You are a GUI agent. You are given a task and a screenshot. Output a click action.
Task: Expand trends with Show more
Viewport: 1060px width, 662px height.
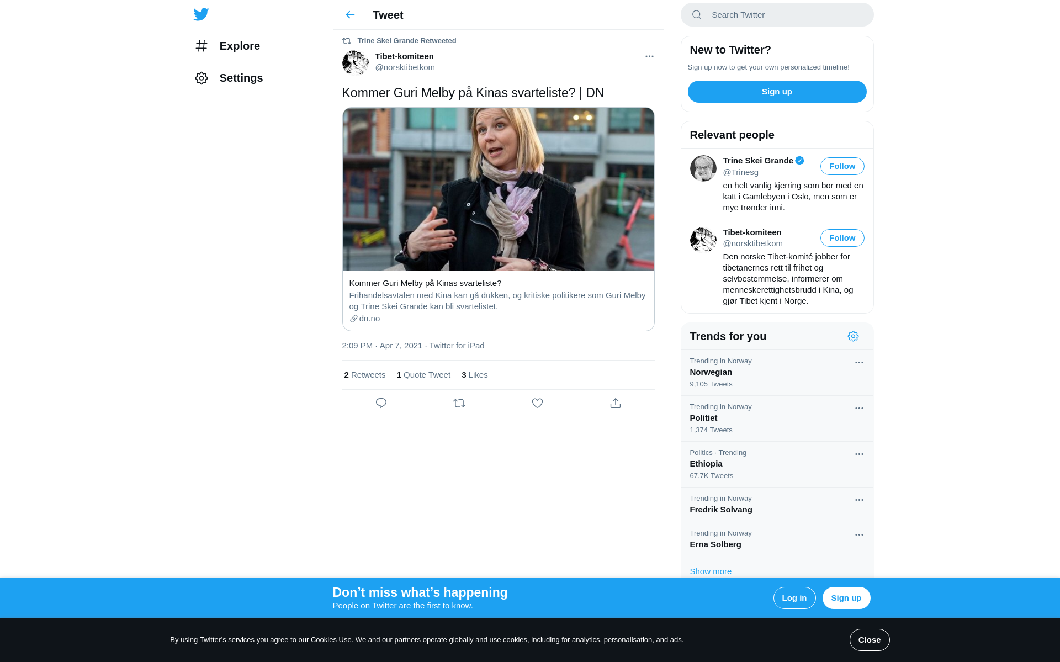click(711, 571)
